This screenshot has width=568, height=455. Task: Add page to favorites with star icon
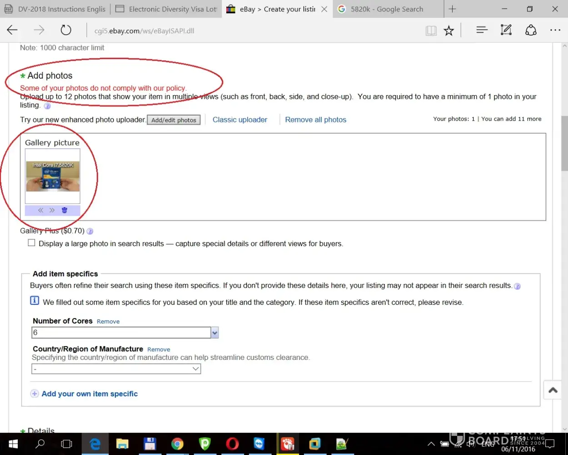point(449,30)
